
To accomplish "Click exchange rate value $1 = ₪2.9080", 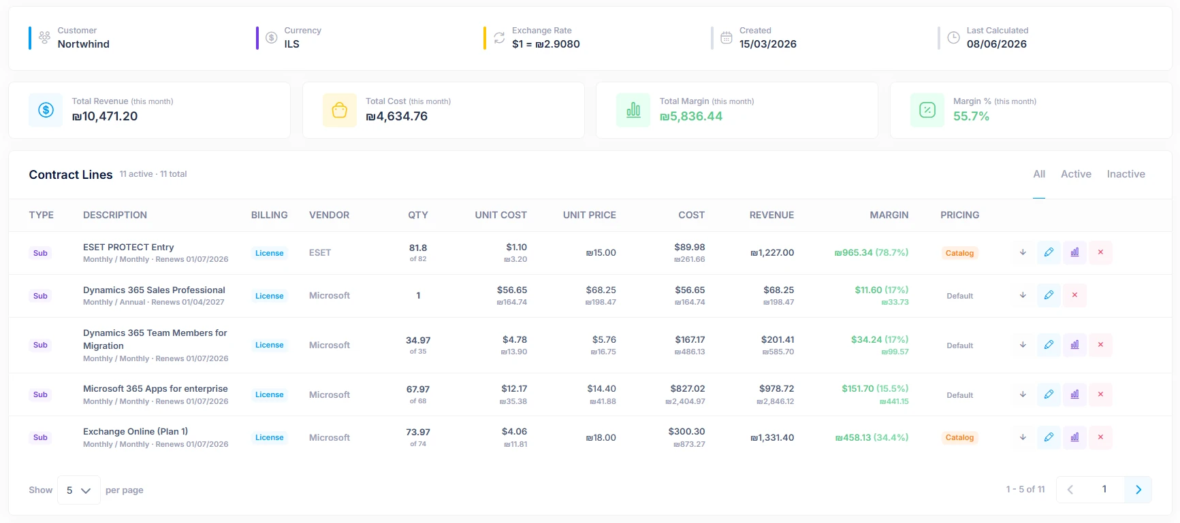I will click(546, 44).
